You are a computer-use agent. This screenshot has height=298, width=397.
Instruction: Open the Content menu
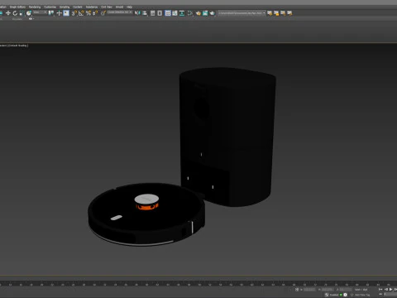pyautogui.click(x=78, y=7)
